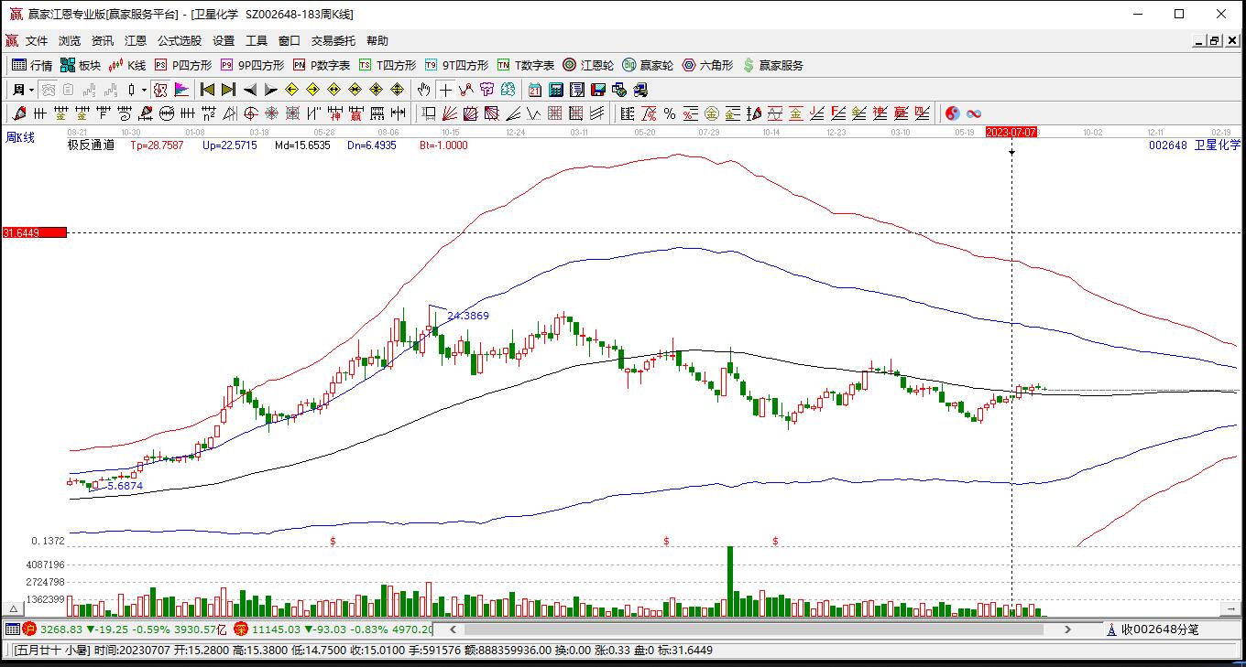Viewport: 1246px width, 667px height.
Task: Open the 公式选股 menu
Action: [180, 40]
